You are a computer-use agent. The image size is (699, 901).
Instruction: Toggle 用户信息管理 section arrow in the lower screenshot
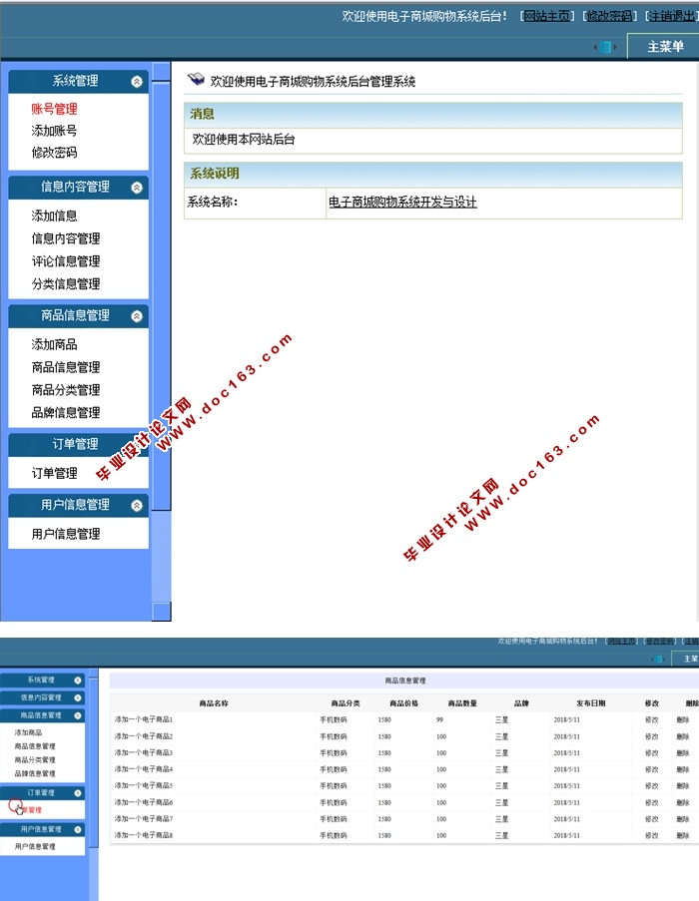click(78, 830)
